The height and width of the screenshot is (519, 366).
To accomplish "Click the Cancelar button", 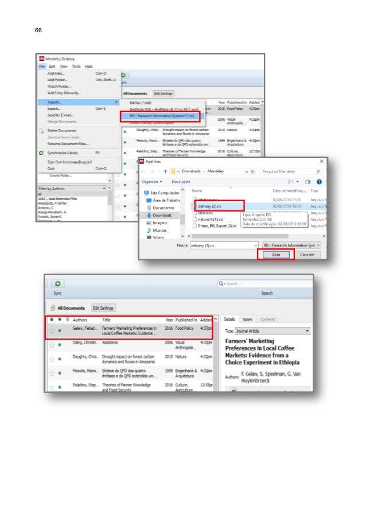I will point(307,255).
